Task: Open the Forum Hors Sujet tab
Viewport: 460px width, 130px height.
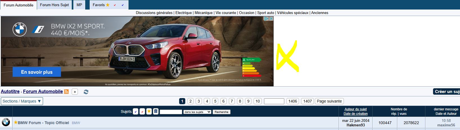Action: (x=54, y=5)
